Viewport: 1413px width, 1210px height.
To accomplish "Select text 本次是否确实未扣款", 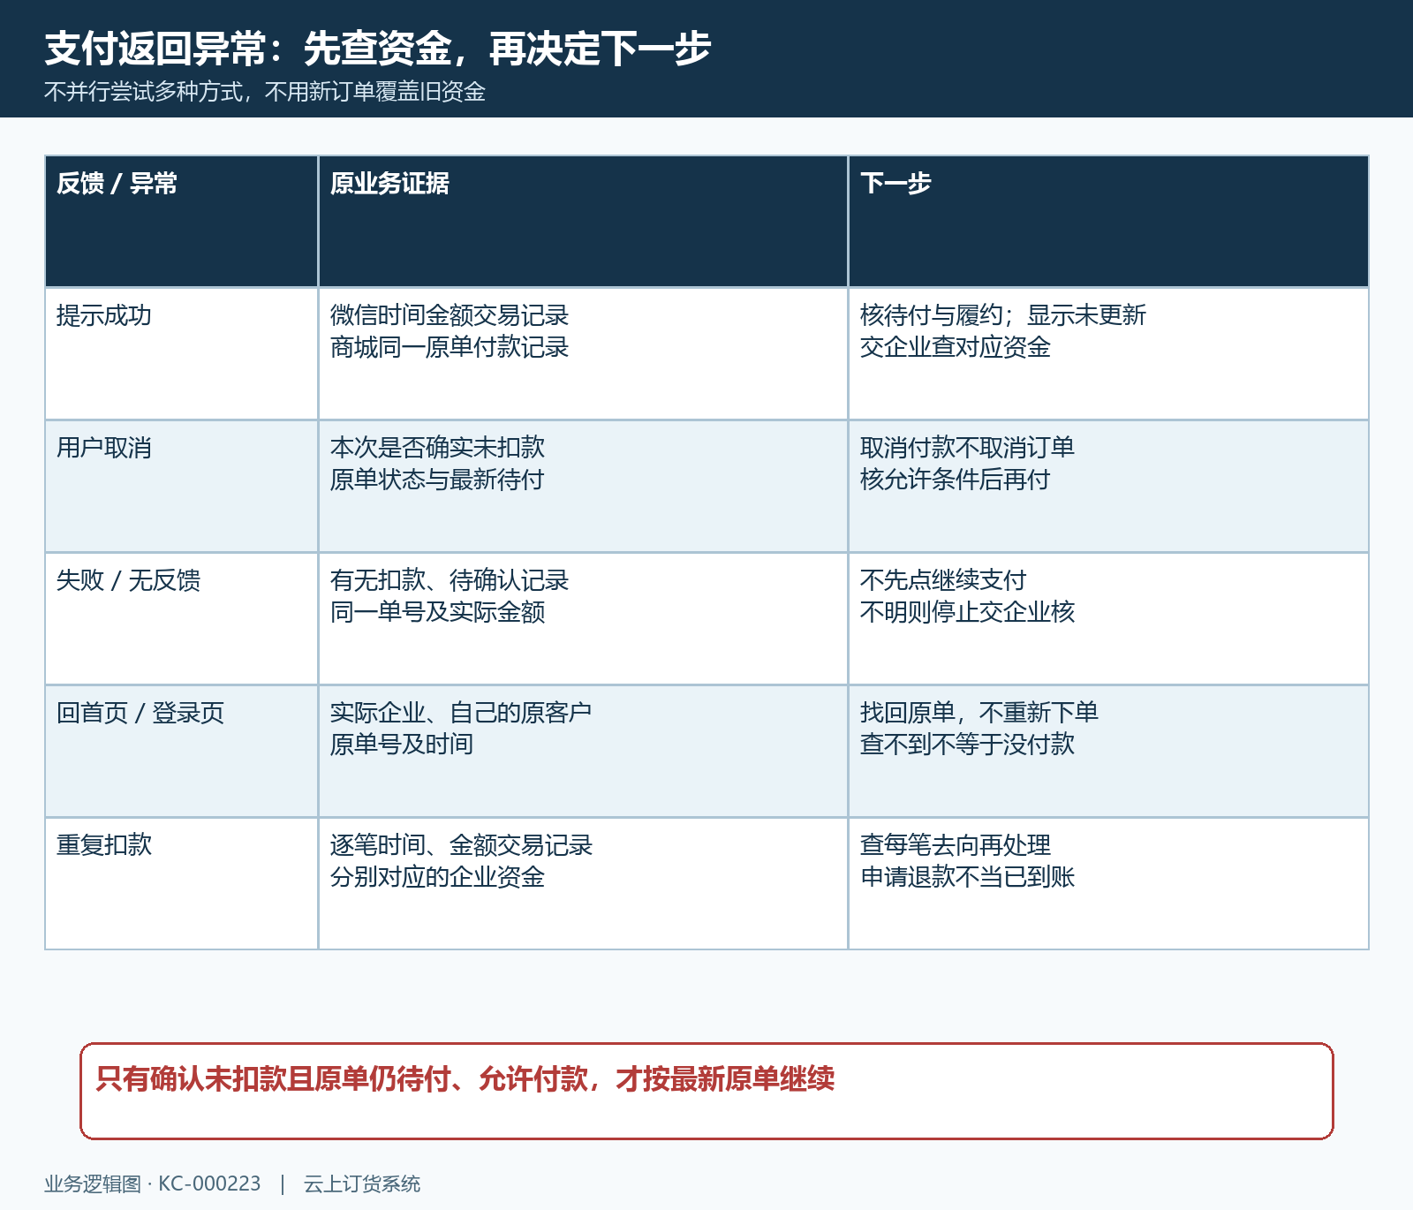I will click(438, 448).
